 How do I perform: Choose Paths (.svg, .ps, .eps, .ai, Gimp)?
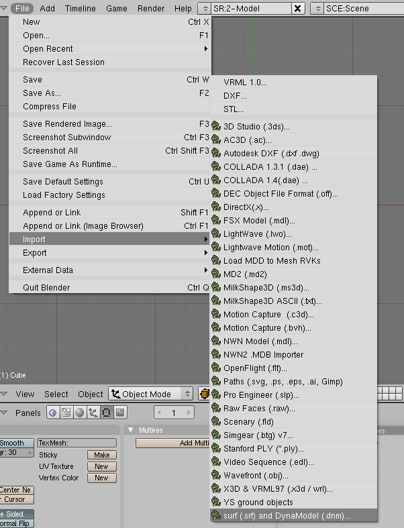point(293,382)
